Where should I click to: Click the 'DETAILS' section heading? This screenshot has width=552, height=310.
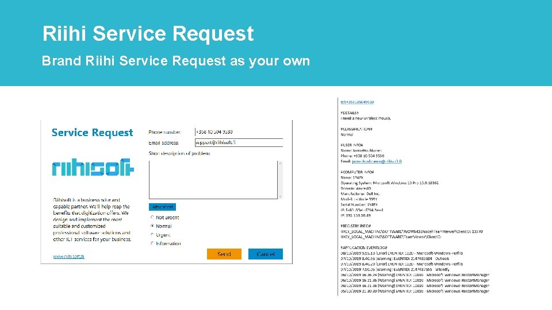coord(349,113)
